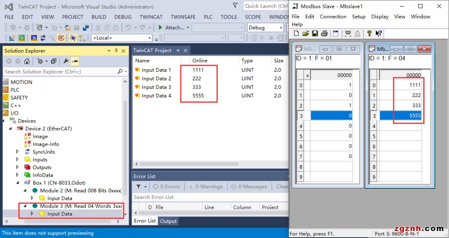Expand Input Data under Module 3
This screenshot has height=238, width=449.
coord(32,214)
